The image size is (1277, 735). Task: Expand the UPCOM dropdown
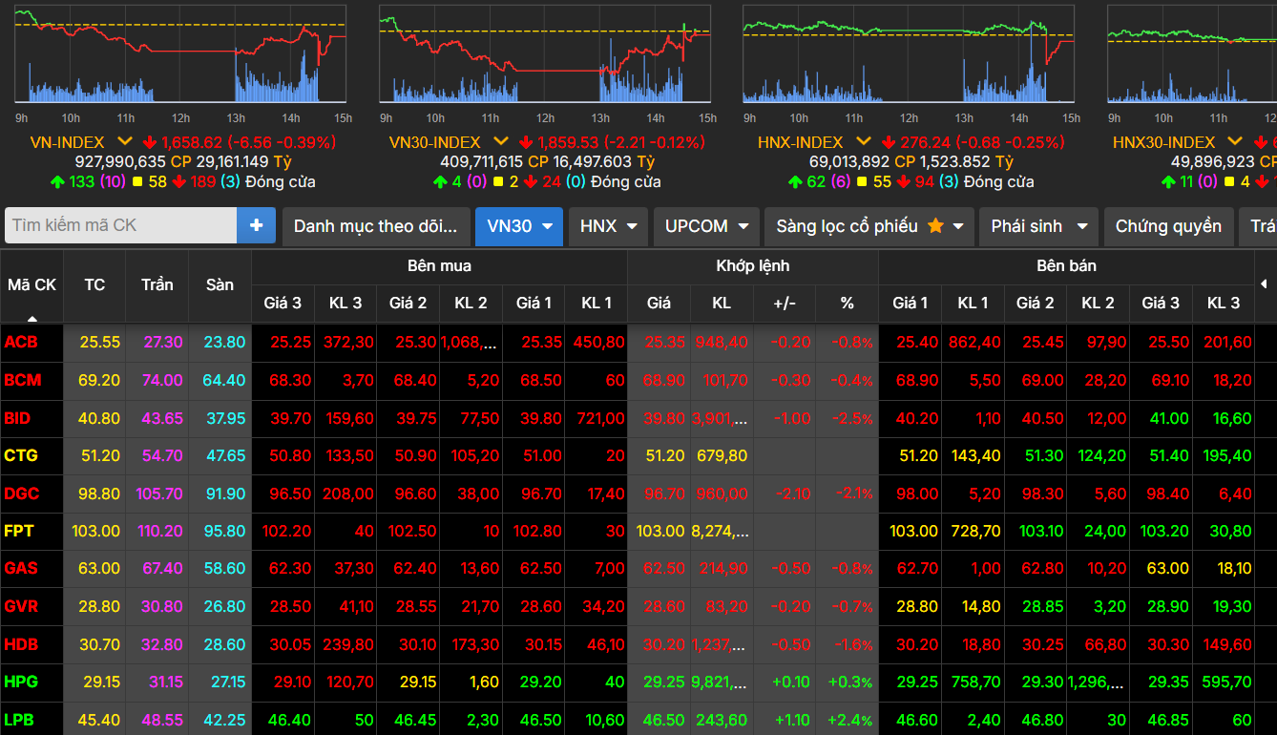tap(706, 226)
